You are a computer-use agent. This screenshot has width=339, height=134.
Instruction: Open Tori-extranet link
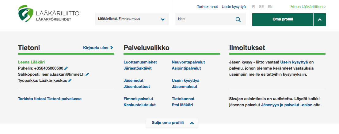[x=207, y=7]
